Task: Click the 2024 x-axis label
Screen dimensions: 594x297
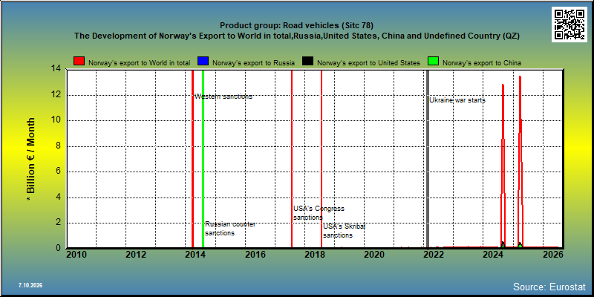Action: pos(493,255)
